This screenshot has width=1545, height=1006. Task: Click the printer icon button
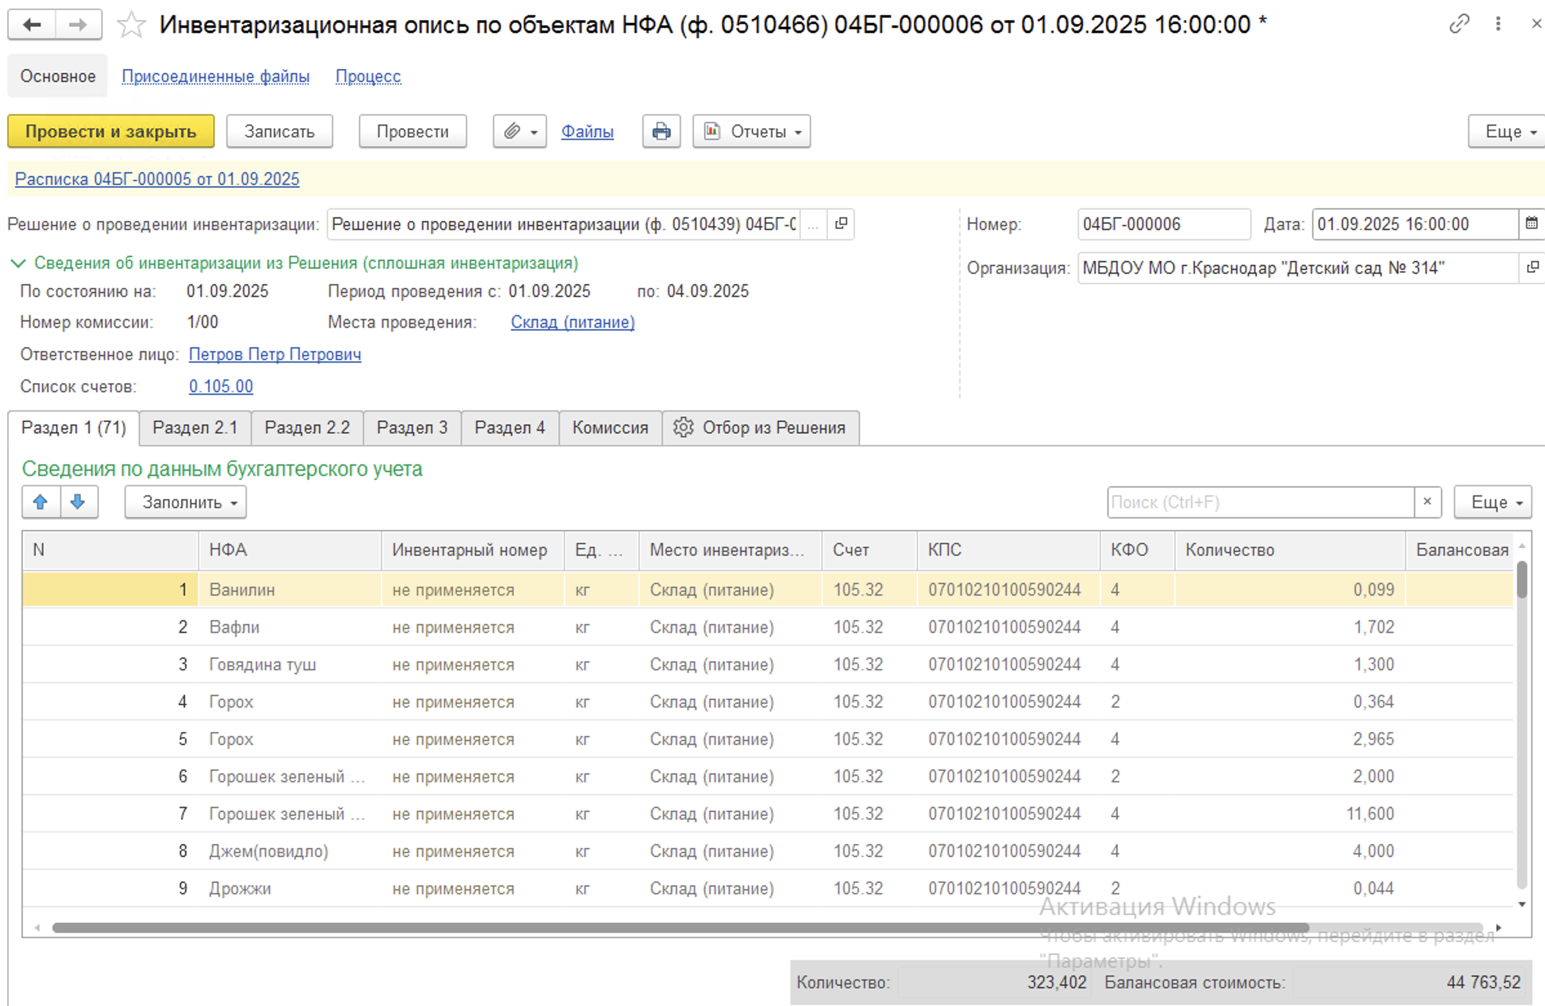(661, 132)
